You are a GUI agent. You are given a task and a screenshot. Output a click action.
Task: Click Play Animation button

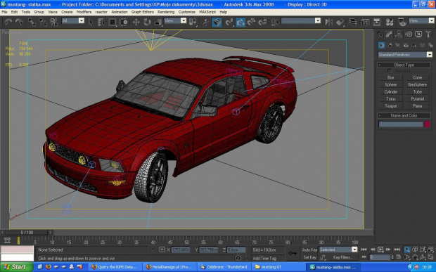[380, 250]
